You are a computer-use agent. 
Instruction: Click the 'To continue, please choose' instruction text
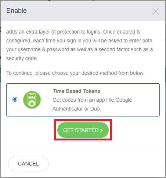75,73
